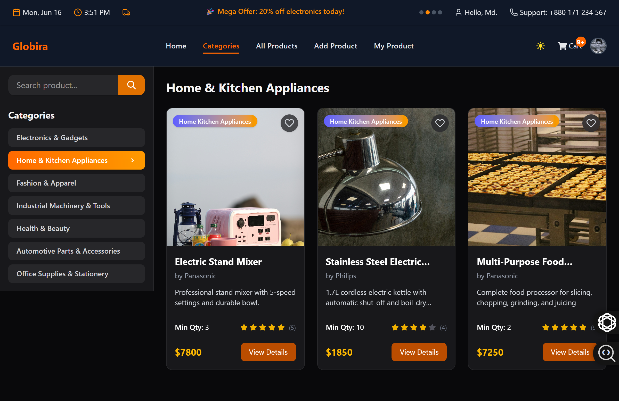Click View Details on the $1850 kettle

[x=419, y=352]
